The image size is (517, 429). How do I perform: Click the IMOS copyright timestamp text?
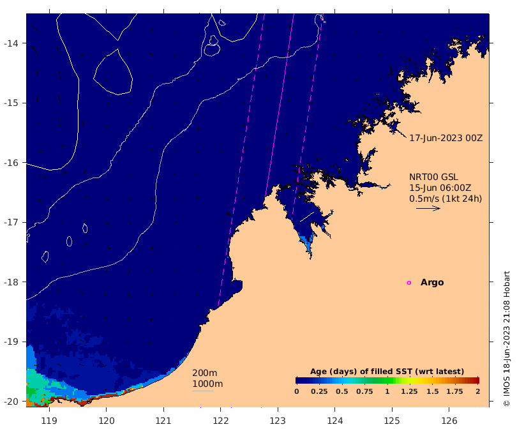tap(507, 338)
